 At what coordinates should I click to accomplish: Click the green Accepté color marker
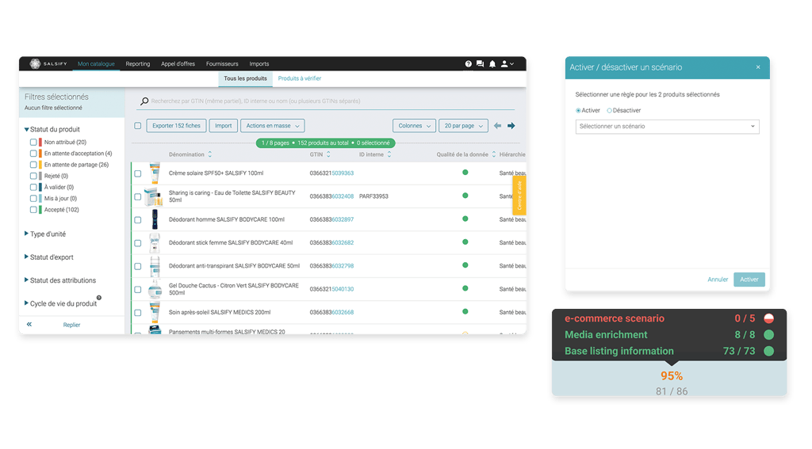[x=40, y=210]
